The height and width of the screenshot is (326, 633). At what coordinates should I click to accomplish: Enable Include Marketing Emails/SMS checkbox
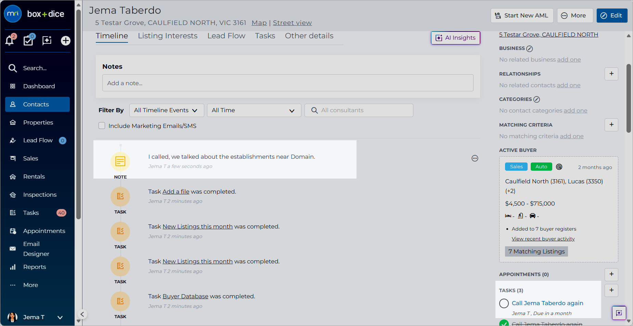coord(102,126)
